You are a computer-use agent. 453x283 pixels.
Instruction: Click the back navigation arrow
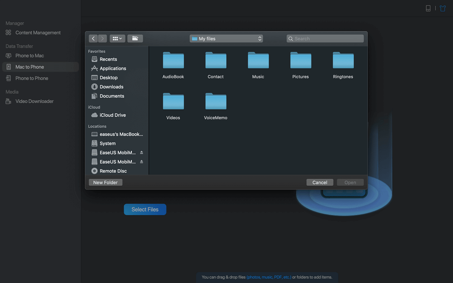[93, 39]
